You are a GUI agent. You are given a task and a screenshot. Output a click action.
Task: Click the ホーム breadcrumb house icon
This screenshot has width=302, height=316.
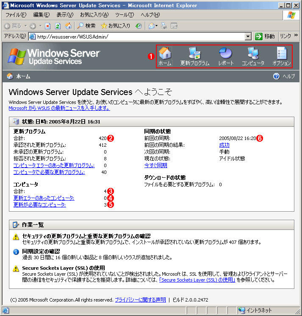point(10,76)
